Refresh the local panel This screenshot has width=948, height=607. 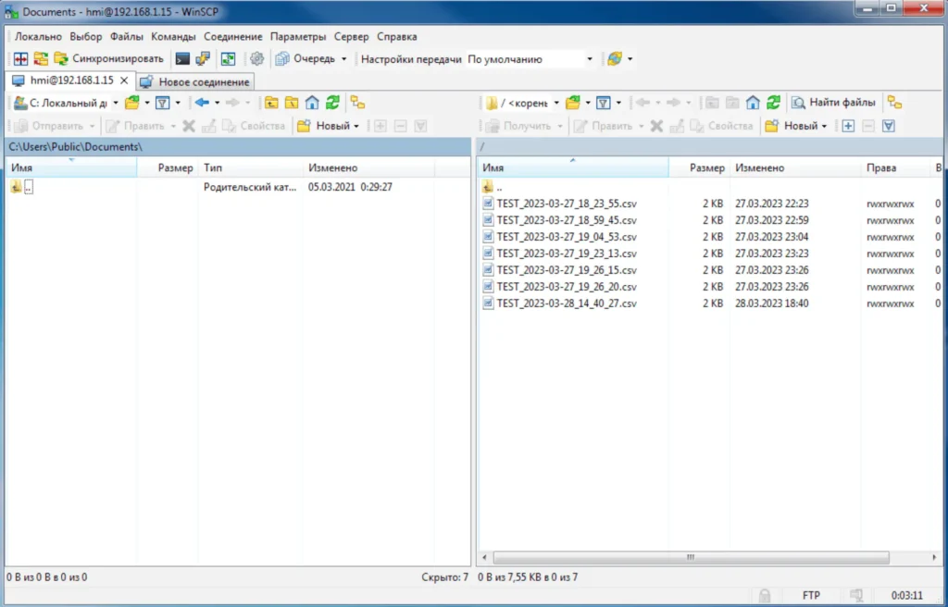pos(332,103)
